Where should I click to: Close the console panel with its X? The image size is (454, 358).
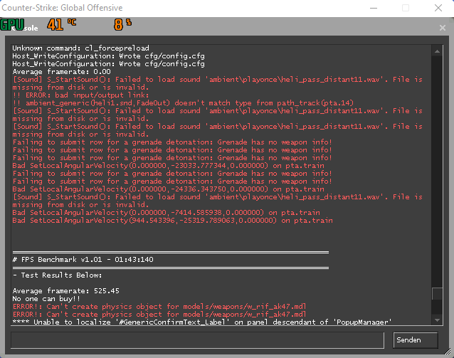(x=443, y=28)
